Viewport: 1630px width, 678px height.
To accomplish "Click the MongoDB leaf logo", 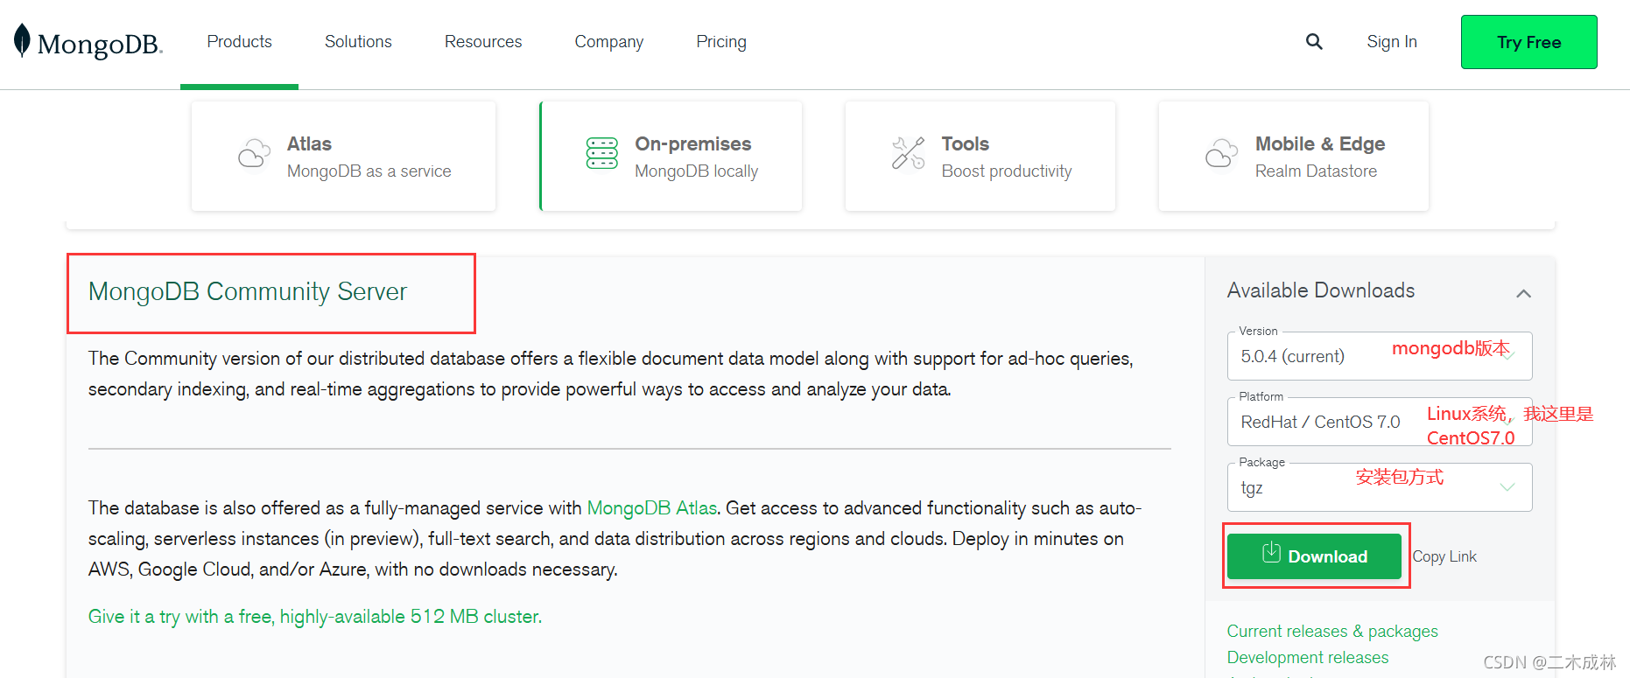I will coord(22,41).
